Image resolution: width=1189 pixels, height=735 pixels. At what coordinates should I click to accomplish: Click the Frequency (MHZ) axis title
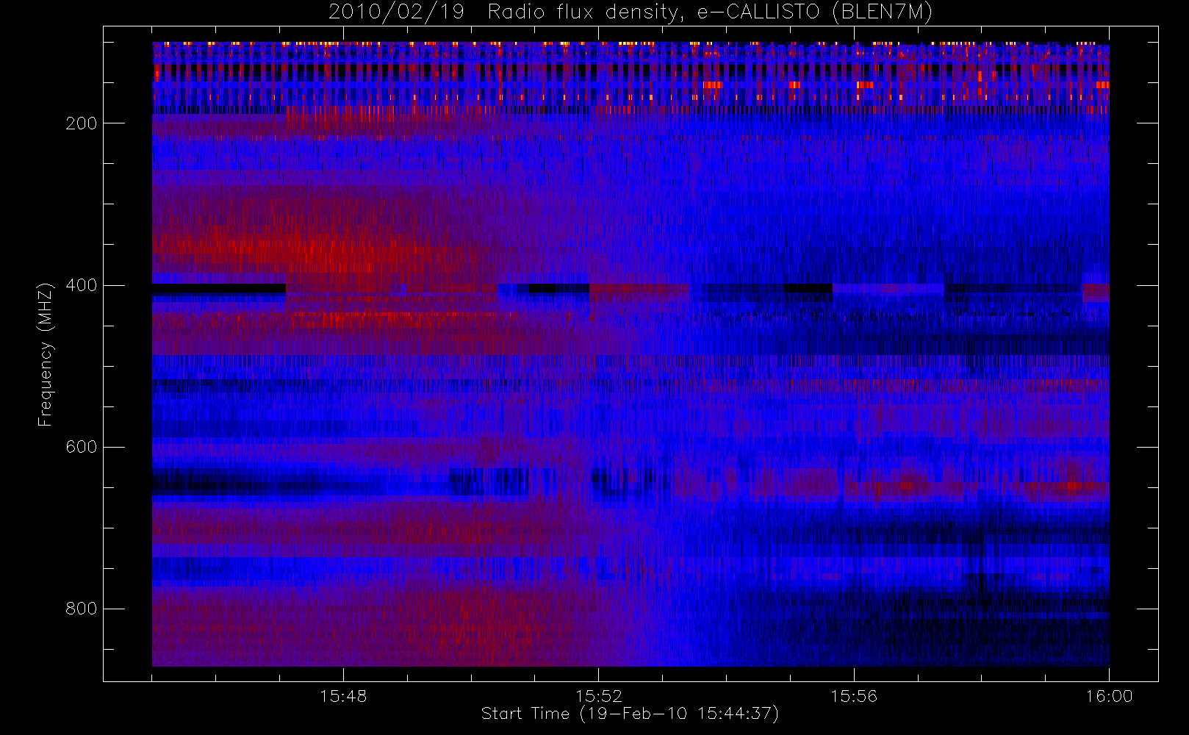click(x=46, y=354)
